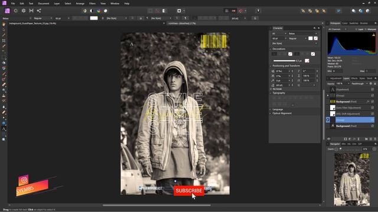Select the View (hand) tool

4,25
